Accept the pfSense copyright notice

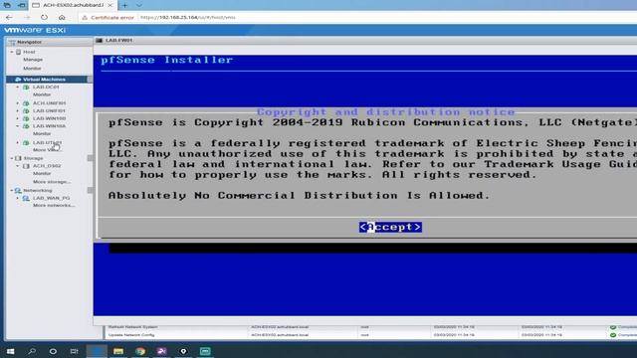point(390,227)
